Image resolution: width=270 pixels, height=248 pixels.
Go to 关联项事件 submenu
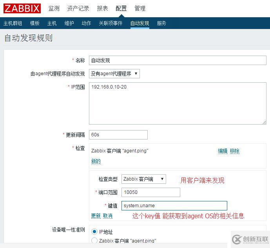(111, 23)
